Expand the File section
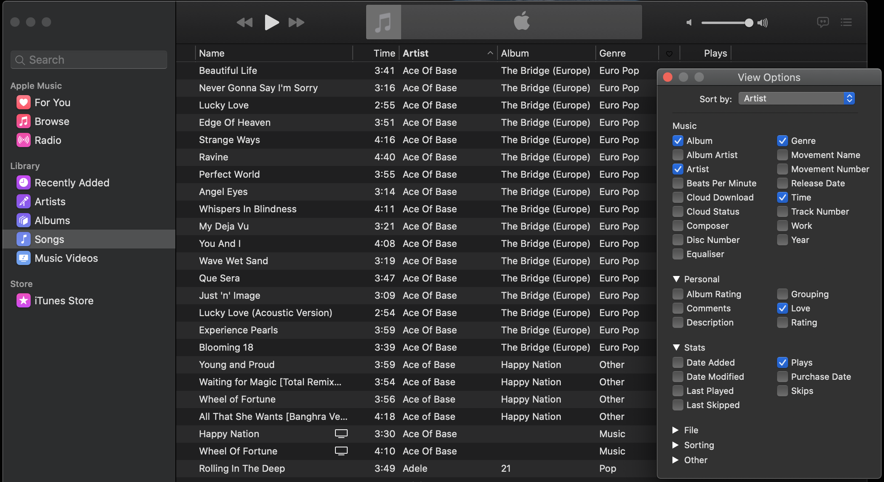This screenshot has width=884, height=482. pyautogui.click(x=676, y=430)
